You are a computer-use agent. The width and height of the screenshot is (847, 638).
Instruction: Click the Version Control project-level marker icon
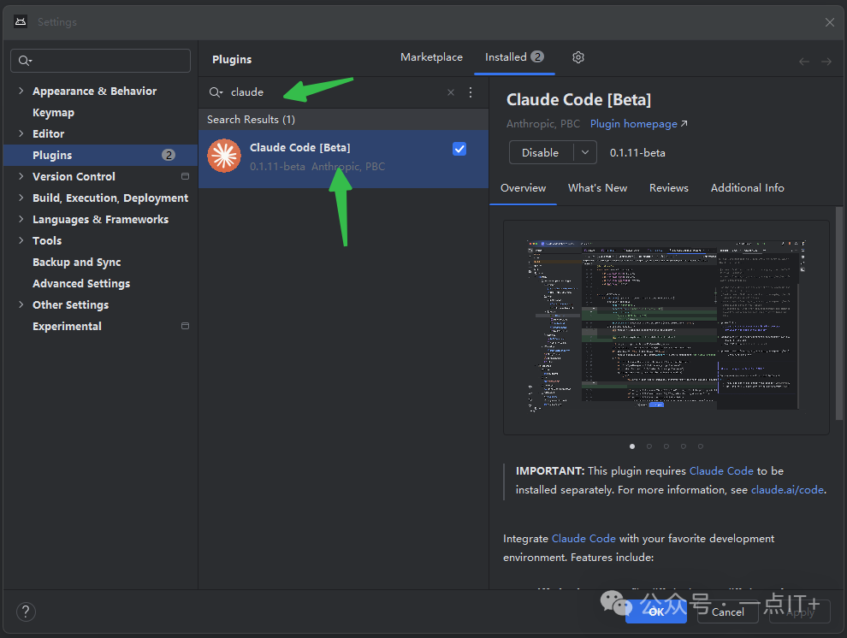tap(185, 176)
